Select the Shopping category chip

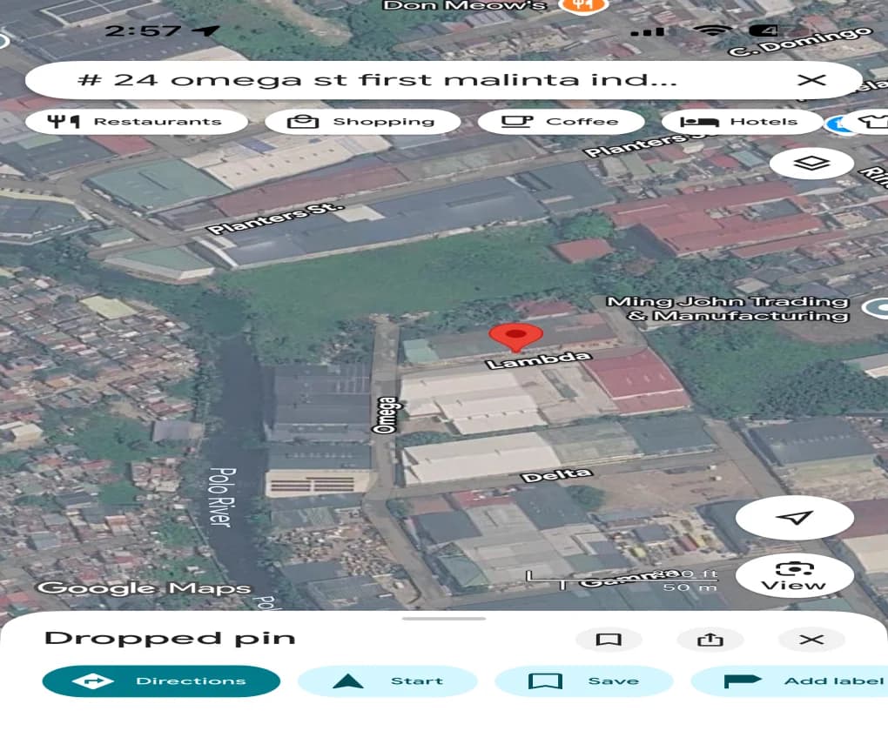[362, 121]
